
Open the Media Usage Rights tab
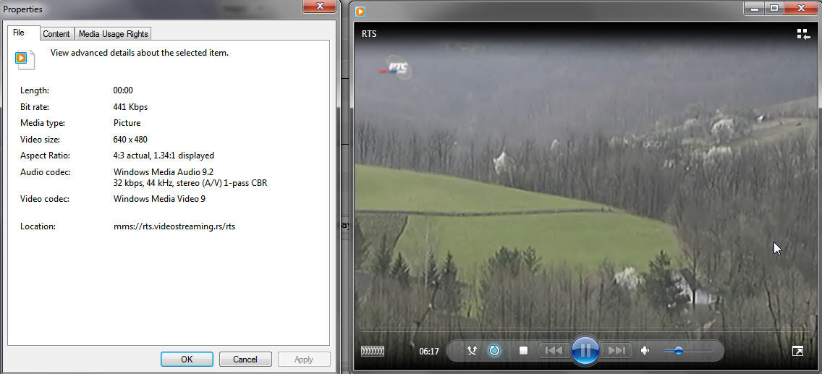pyautogui.click(x=113, y=34)
